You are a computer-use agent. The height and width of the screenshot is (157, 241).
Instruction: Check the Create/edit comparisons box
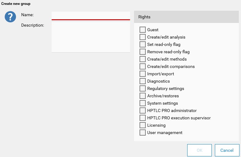pyautogui.click(x=143, y=66)
